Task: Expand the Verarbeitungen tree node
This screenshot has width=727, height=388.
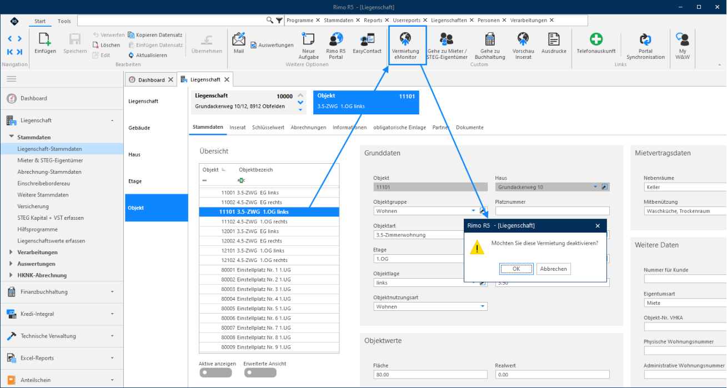Action: click(x=12, y=253)
